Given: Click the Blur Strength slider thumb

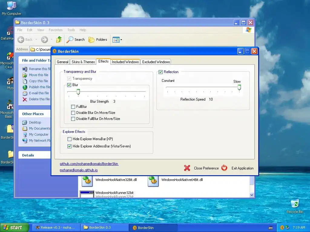Looking at the screenshot, I should tap(78, 92).
